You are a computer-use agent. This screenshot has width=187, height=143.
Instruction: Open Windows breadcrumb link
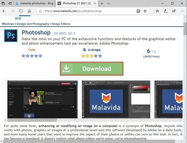pos(8,24)
